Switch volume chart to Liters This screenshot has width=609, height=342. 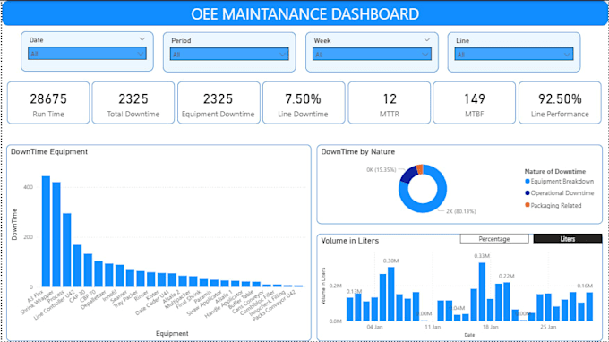click(568, 239)
